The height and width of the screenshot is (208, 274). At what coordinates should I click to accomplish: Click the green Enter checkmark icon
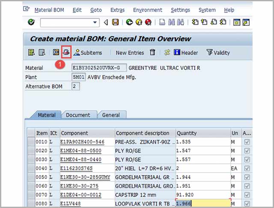(x=31, y=22)
